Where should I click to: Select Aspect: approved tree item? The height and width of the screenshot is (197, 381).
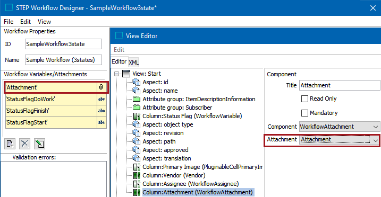[x=165, y=150]
